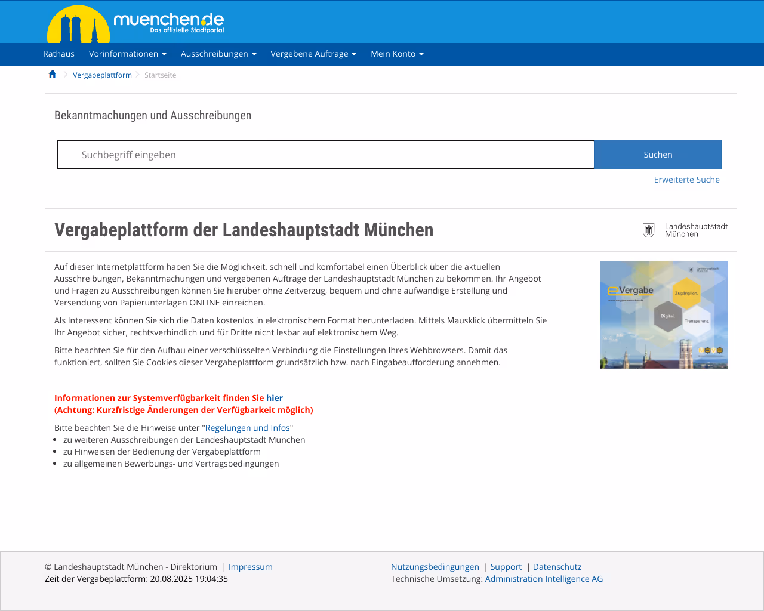Open the Mein Konto dropdown
The image size is (764, 611).
coord(397,54)
